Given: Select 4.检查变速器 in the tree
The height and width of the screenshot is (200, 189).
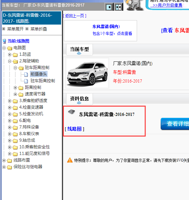Looking at the screenshot, I should 31,107.
